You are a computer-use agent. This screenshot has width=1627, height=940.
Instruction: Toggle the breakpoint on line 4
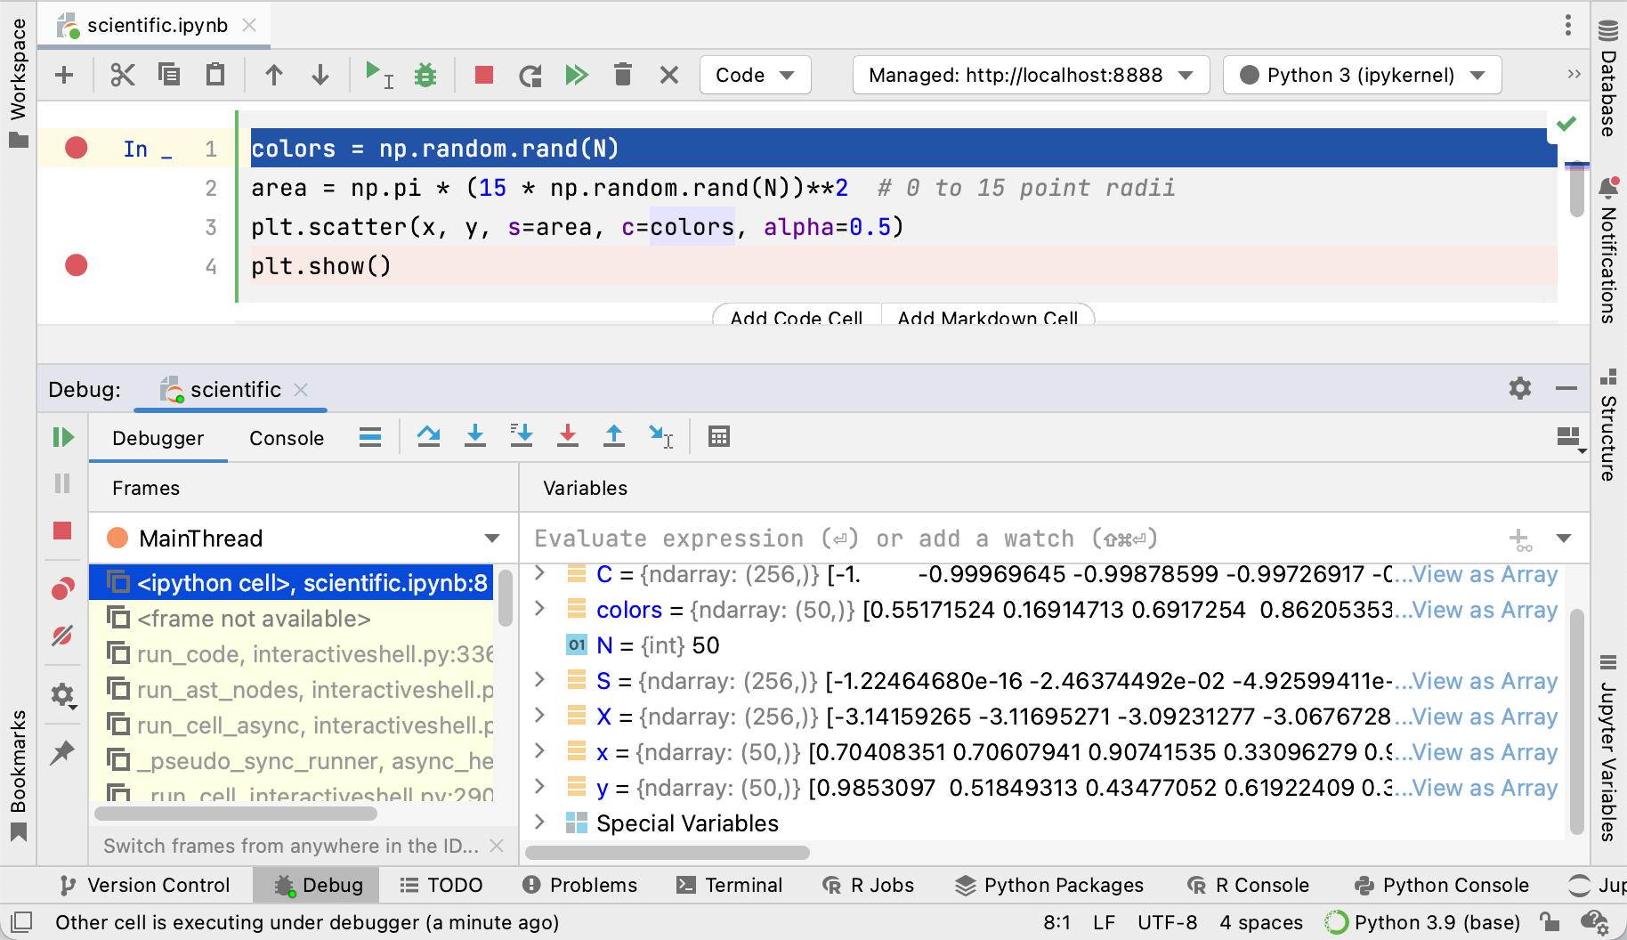pyautogui.click(x=76, y=264)
